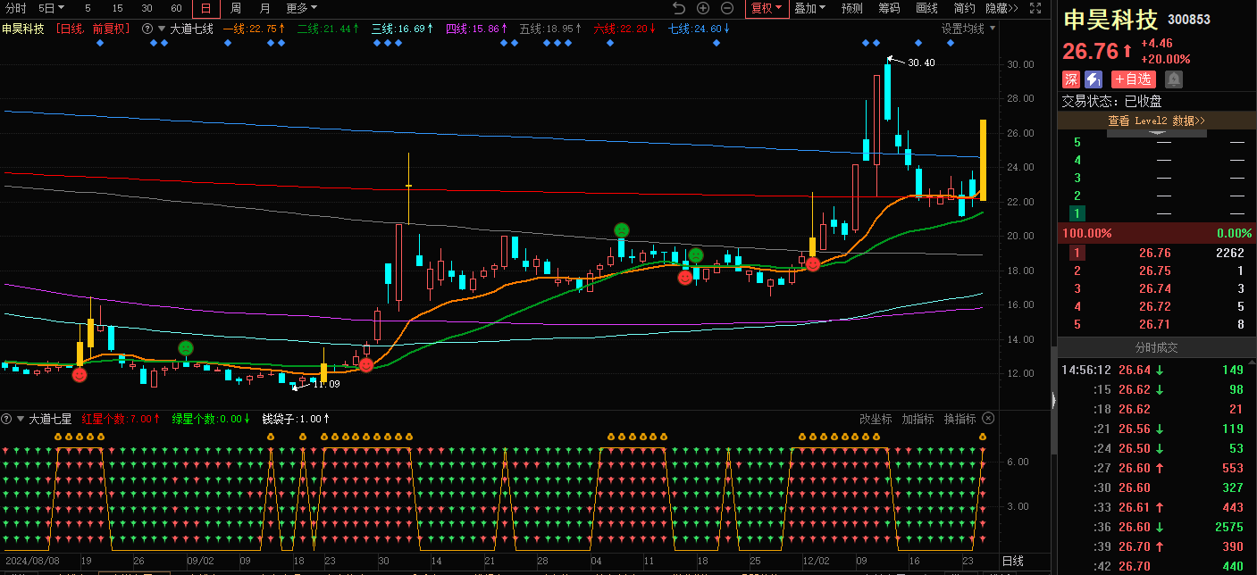Click 改坐标 in indicator panel
Screen dimensions: 1257x575
pos(876,418)
